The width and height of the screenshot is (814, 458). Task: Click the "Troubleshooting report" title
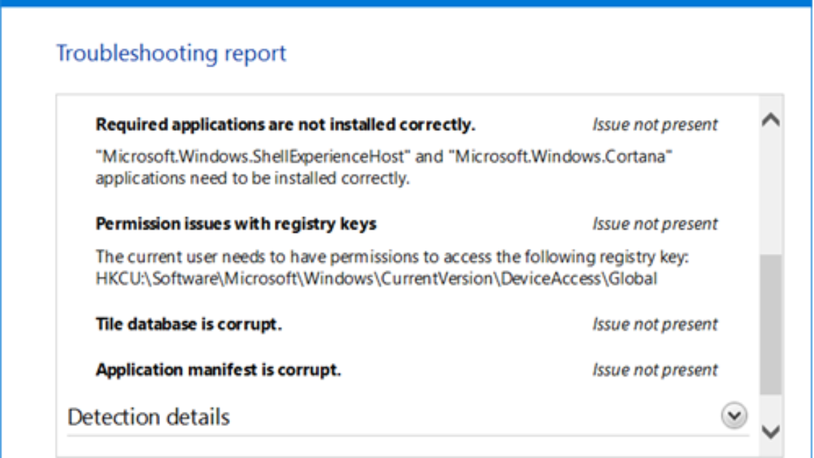point(171,53)
